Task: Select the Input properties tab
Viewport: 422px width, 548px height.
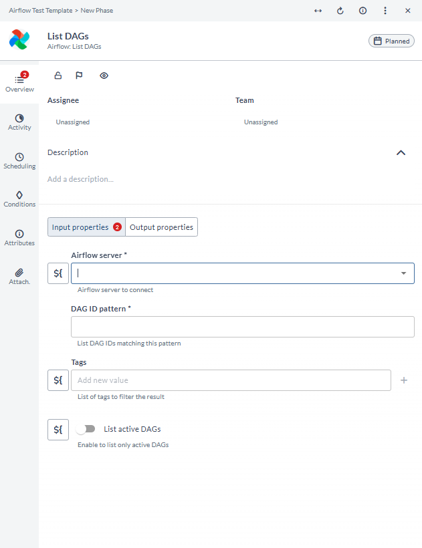Action: pyautogui.click(x=86, y=227)
